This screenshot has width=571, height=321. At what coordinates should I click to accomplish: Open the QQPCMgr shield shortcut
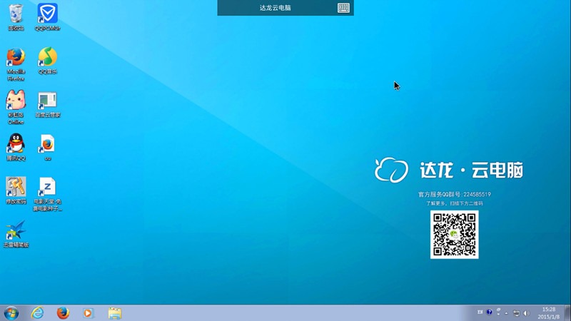[47, 17]
